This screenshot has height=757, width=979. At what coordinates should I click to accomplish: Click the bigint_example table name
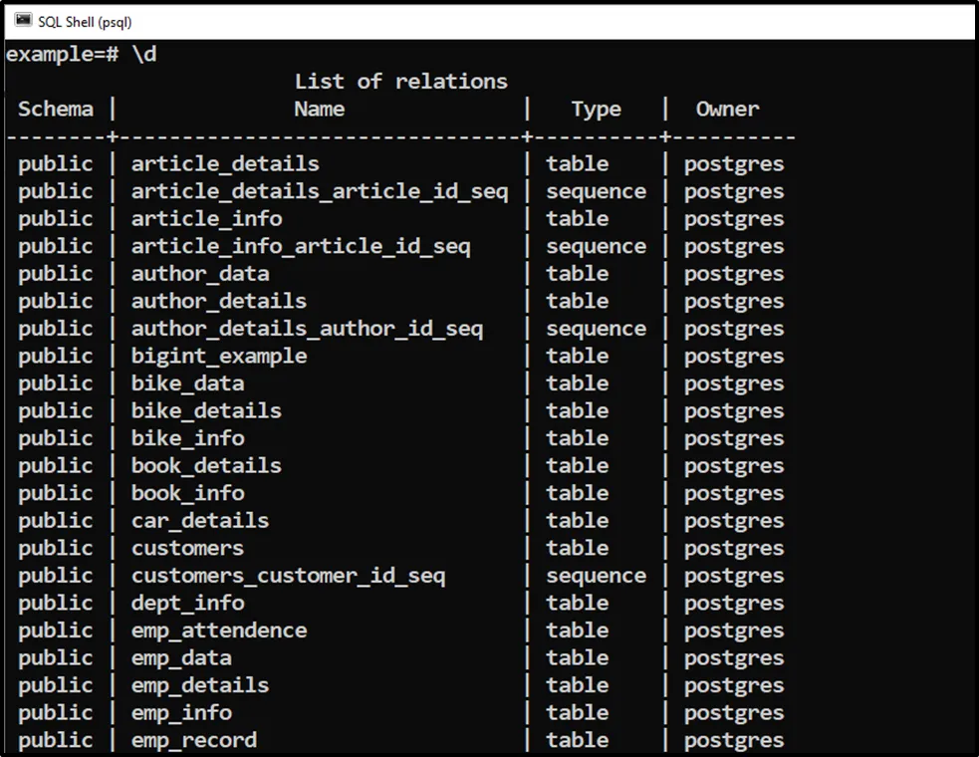[x=219, y=356]
